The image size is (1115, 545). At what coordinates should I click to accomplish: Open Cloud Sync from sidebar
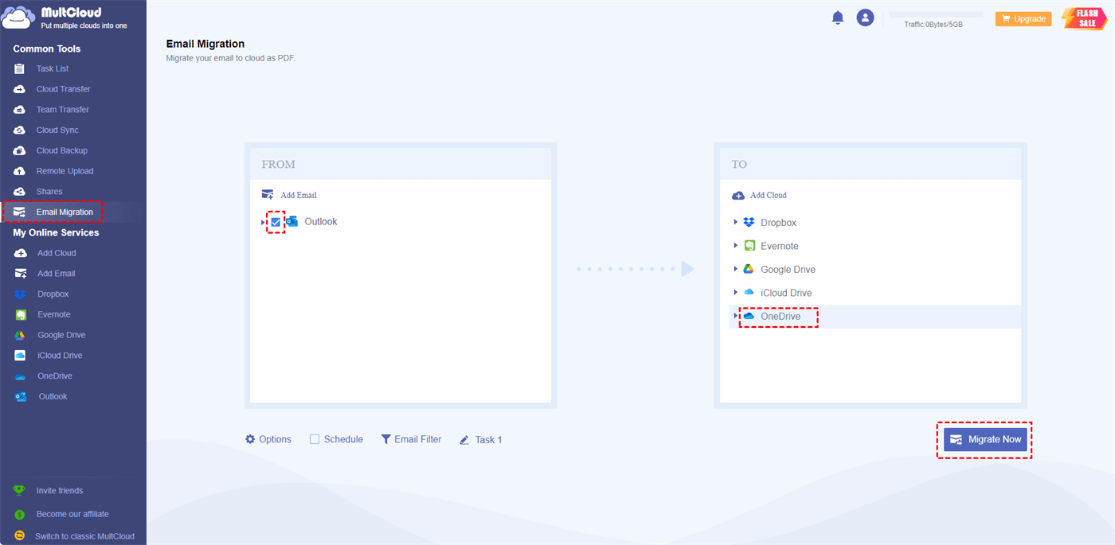(x=57, y=130)
